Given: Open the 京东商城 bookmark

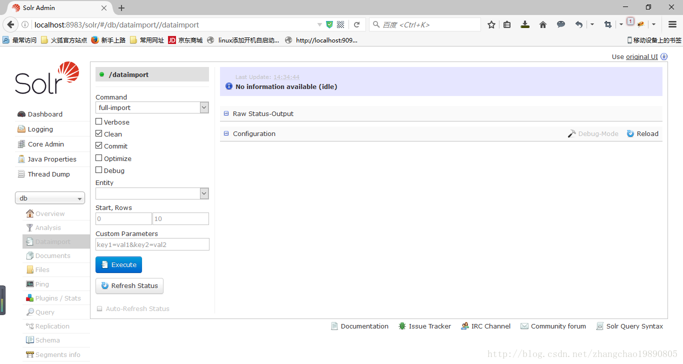Looking at the screenshot, I should (x=185, y=40).
